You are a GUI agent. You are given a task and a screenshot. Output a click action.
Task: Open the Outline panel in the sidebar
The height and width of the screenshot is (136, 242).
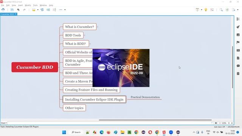click(x=238, y=19)
